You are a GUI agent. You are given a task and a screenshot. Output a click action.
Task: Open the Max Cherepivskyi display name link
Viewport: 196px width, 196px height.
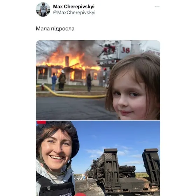click(x=74, y=7)
